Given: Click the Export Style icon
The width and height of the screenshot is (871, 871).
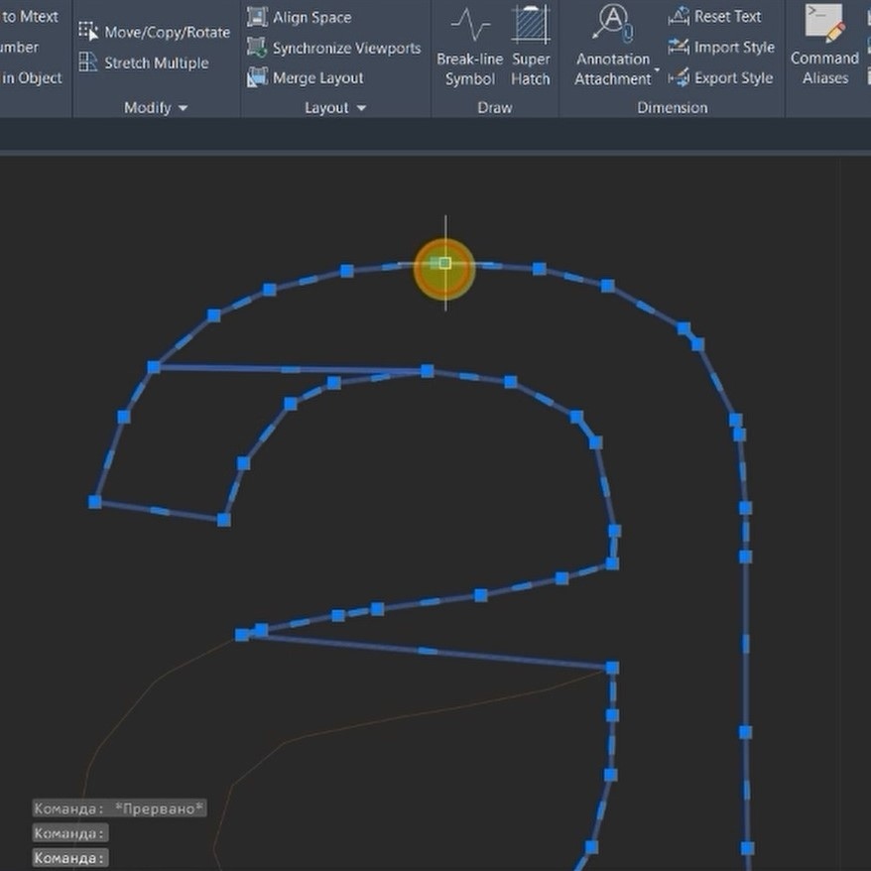Looking at the screenshot, I should pyautogui.click(x=679, y=77).
